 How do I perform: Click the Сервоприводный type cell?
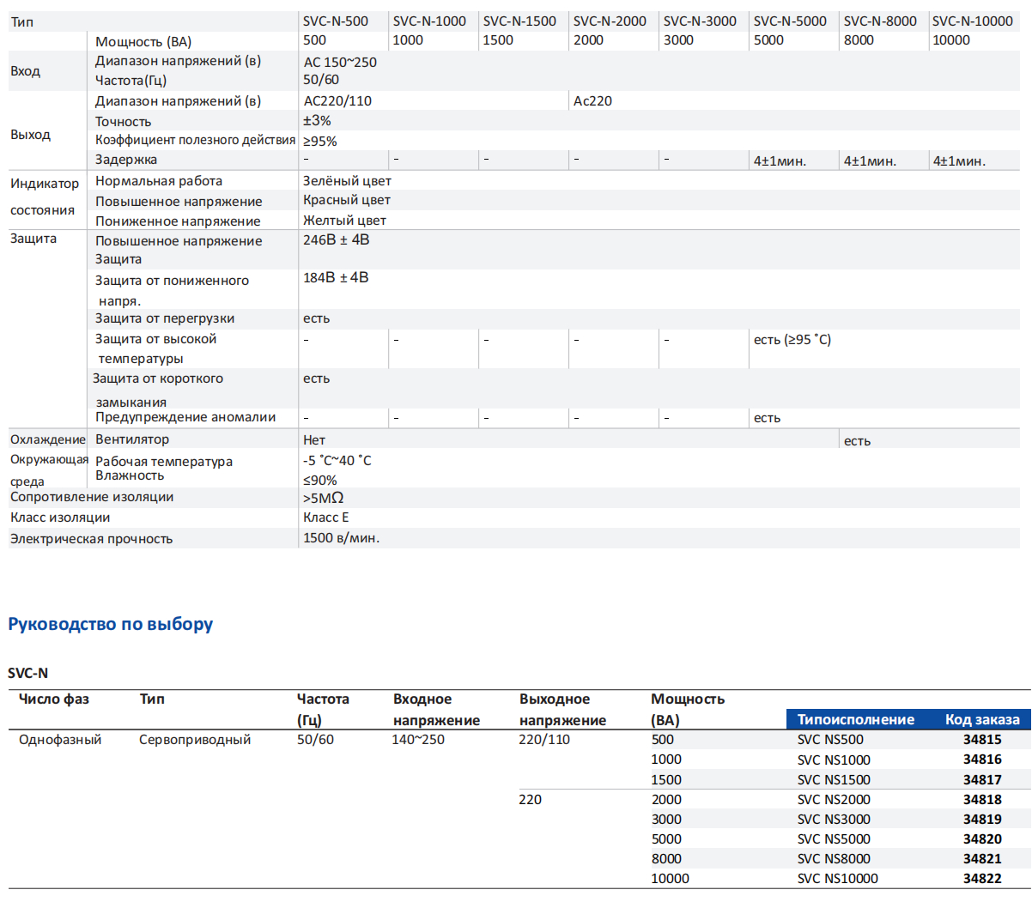pyautogui.click(x=195, y=740)
